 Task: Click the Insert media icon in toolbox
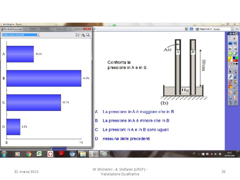(x=230, y=92)
